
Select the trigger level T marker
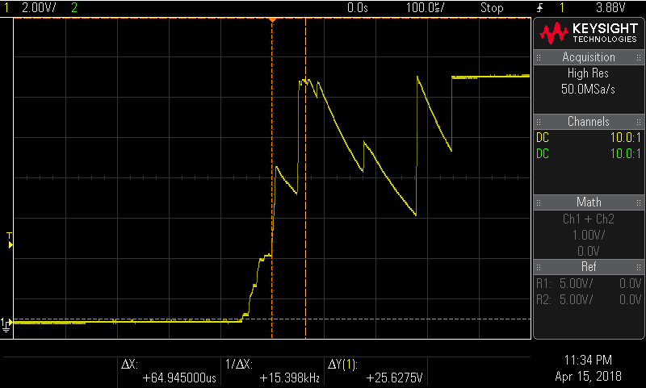(x=10, y=239)
